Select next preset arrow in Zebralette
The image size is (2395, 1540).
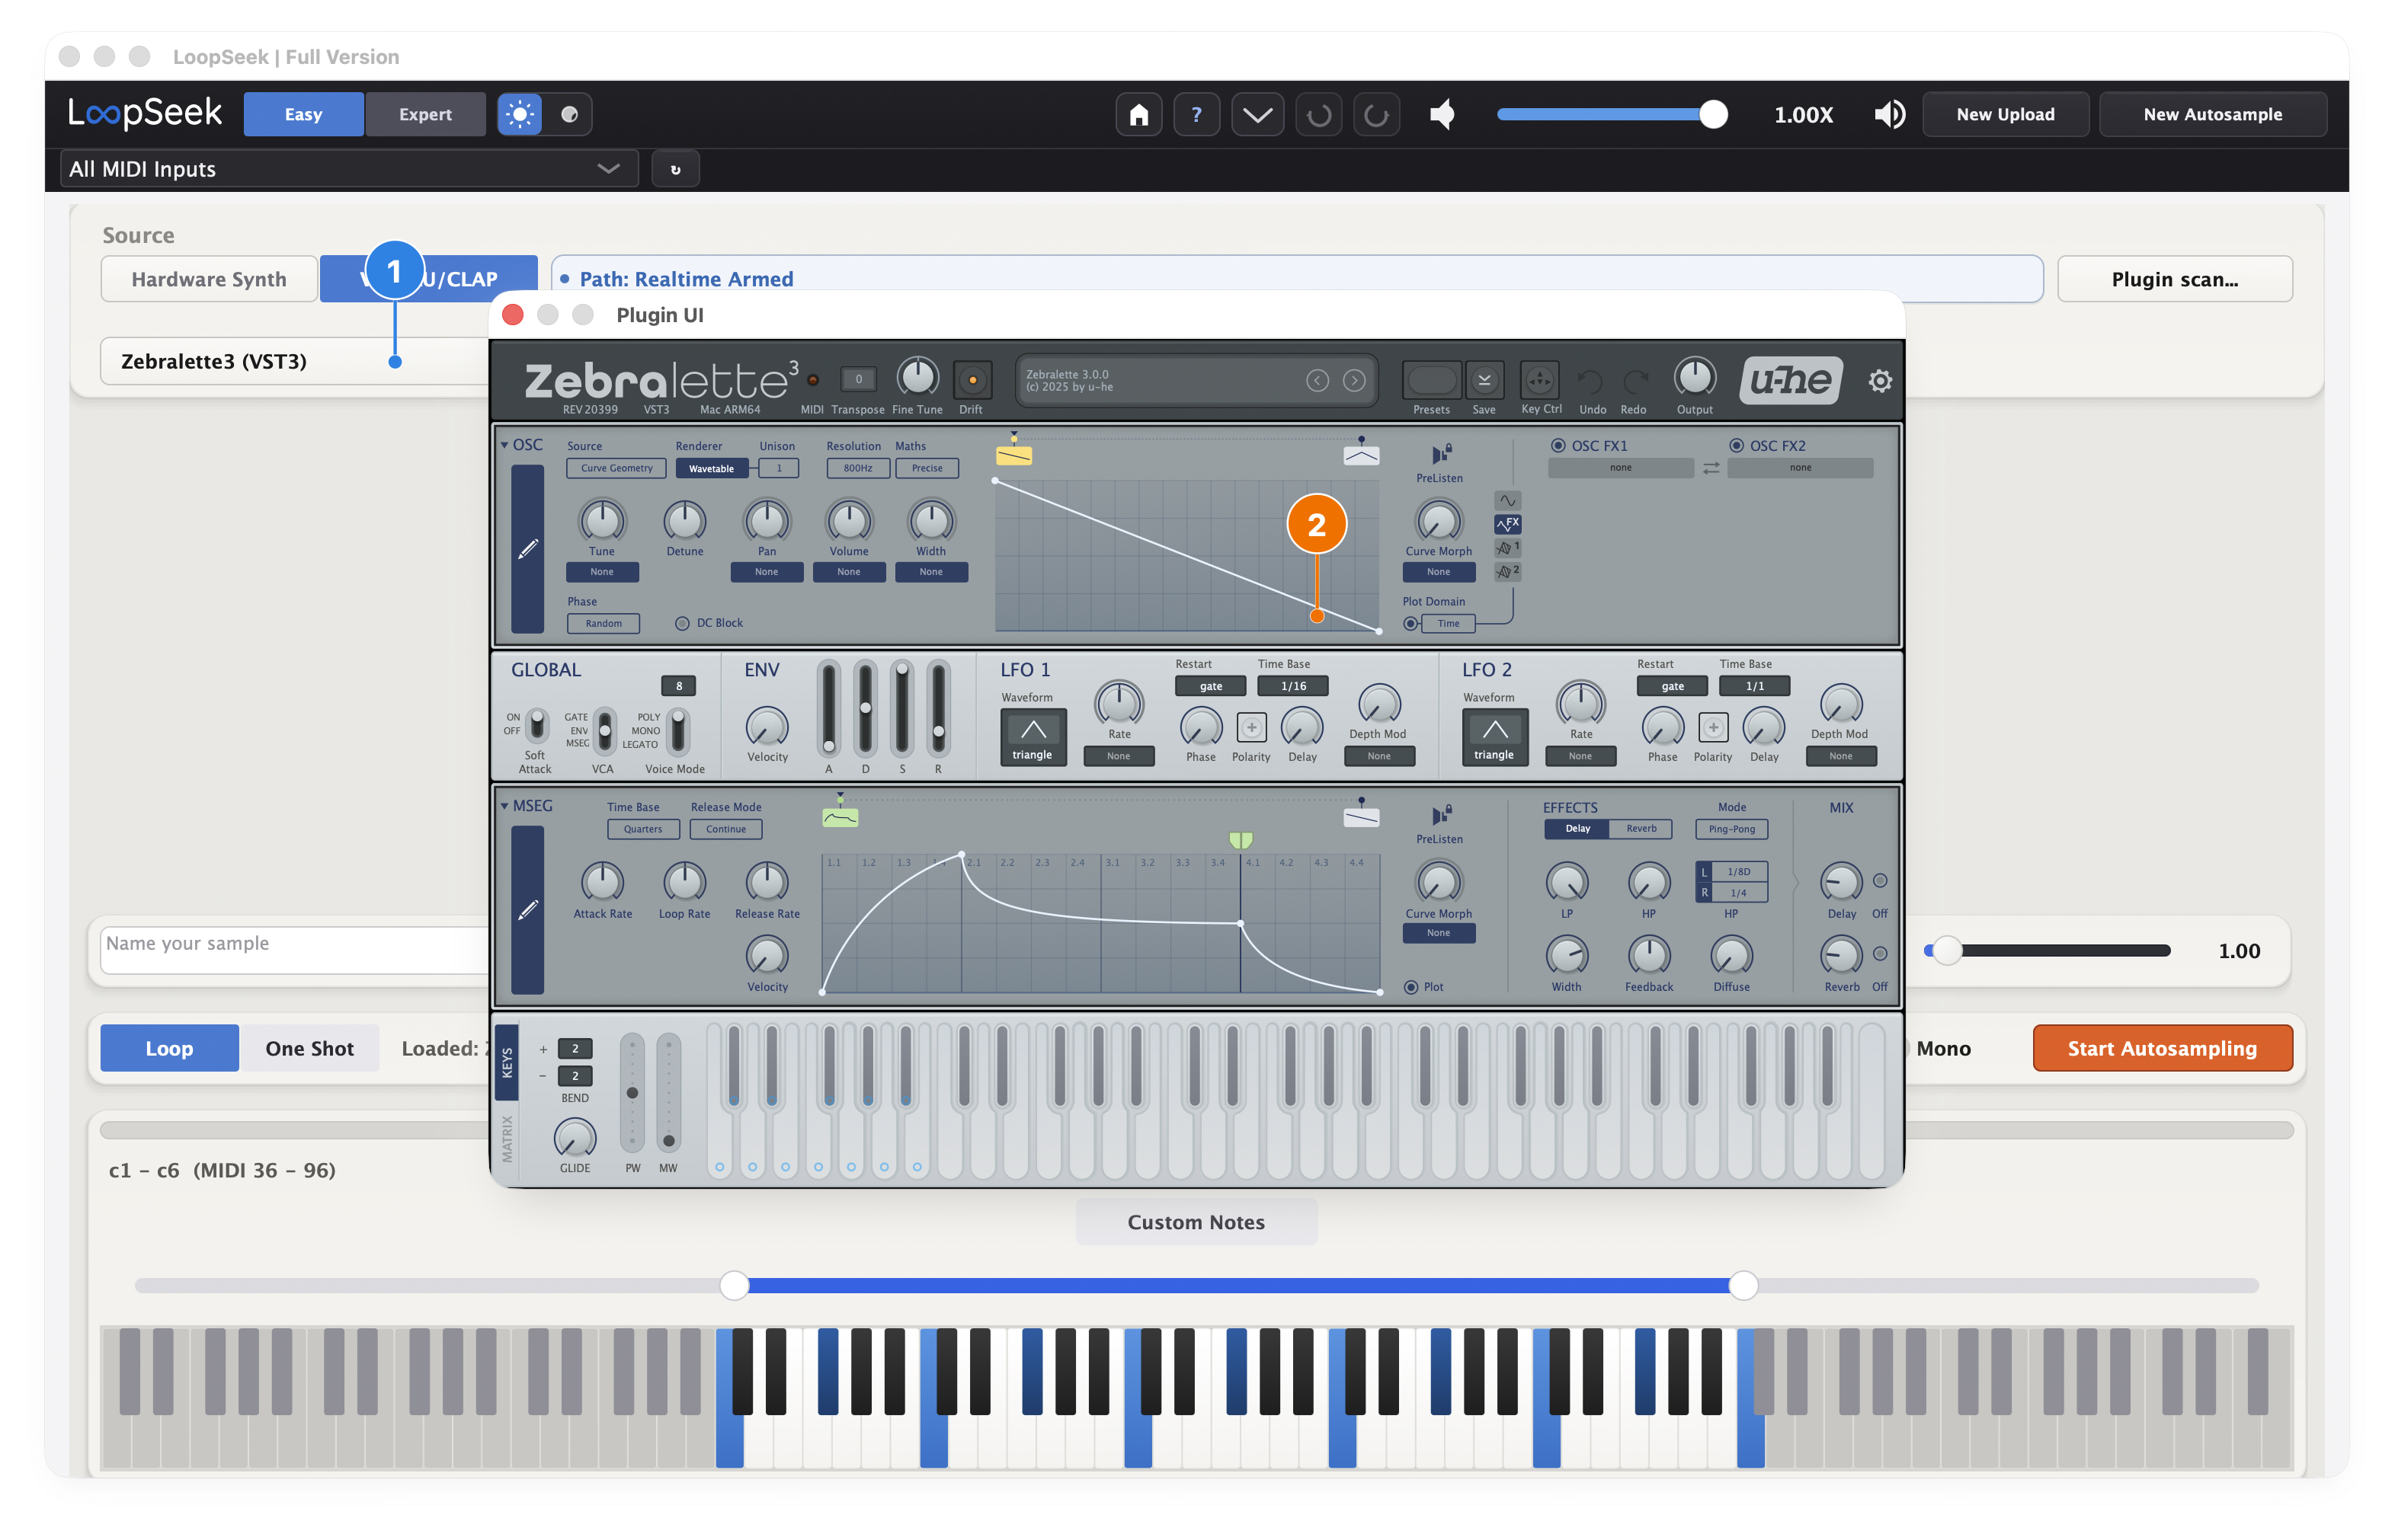(x=1353, y=381)
